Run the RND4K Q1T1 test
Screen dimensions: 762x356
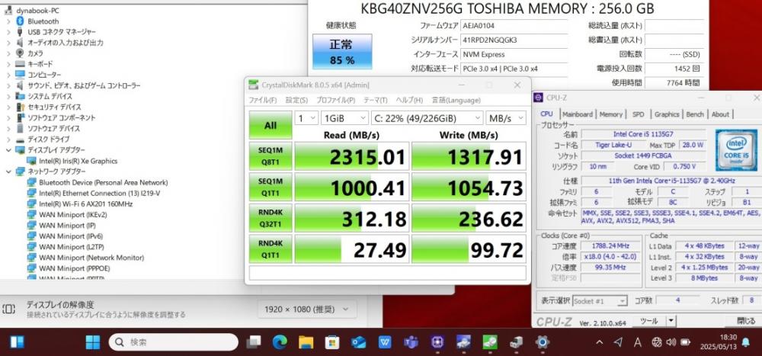pos(271,249)
